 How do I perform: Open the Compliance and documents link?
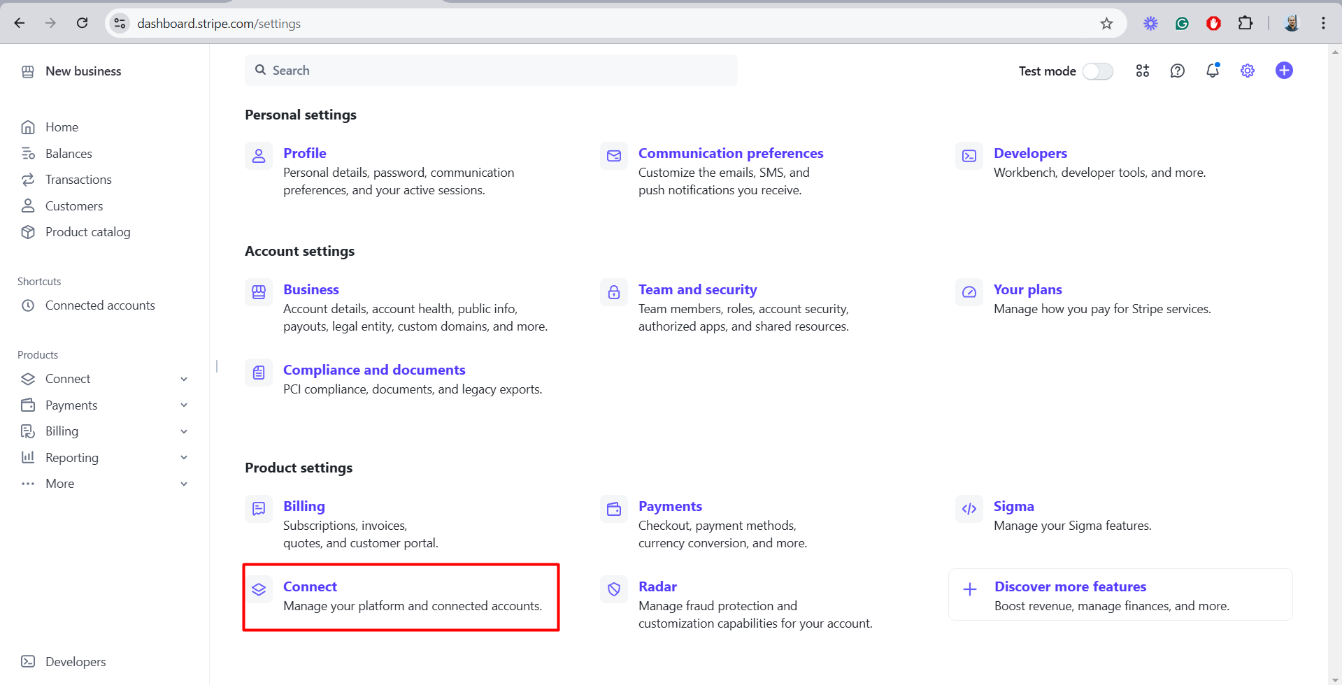pos(374,370)
